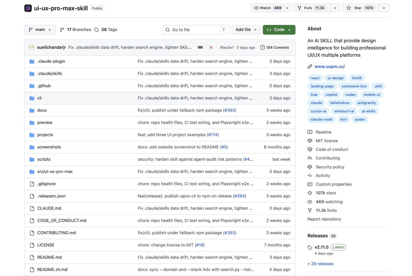Click the failed status X icon

click(211, 47)
